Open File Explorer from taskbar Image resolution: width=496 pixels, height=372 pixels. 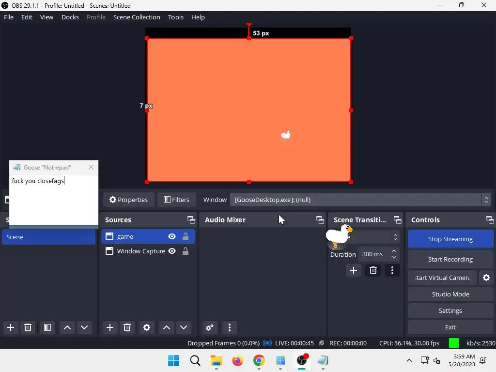click(x=217, y=360)
